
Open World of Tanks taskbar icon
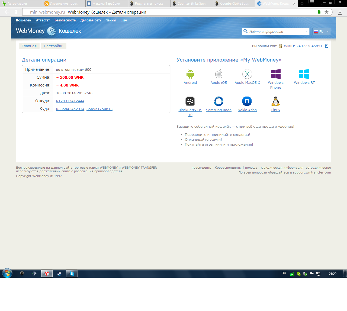[x=22, y=274]
